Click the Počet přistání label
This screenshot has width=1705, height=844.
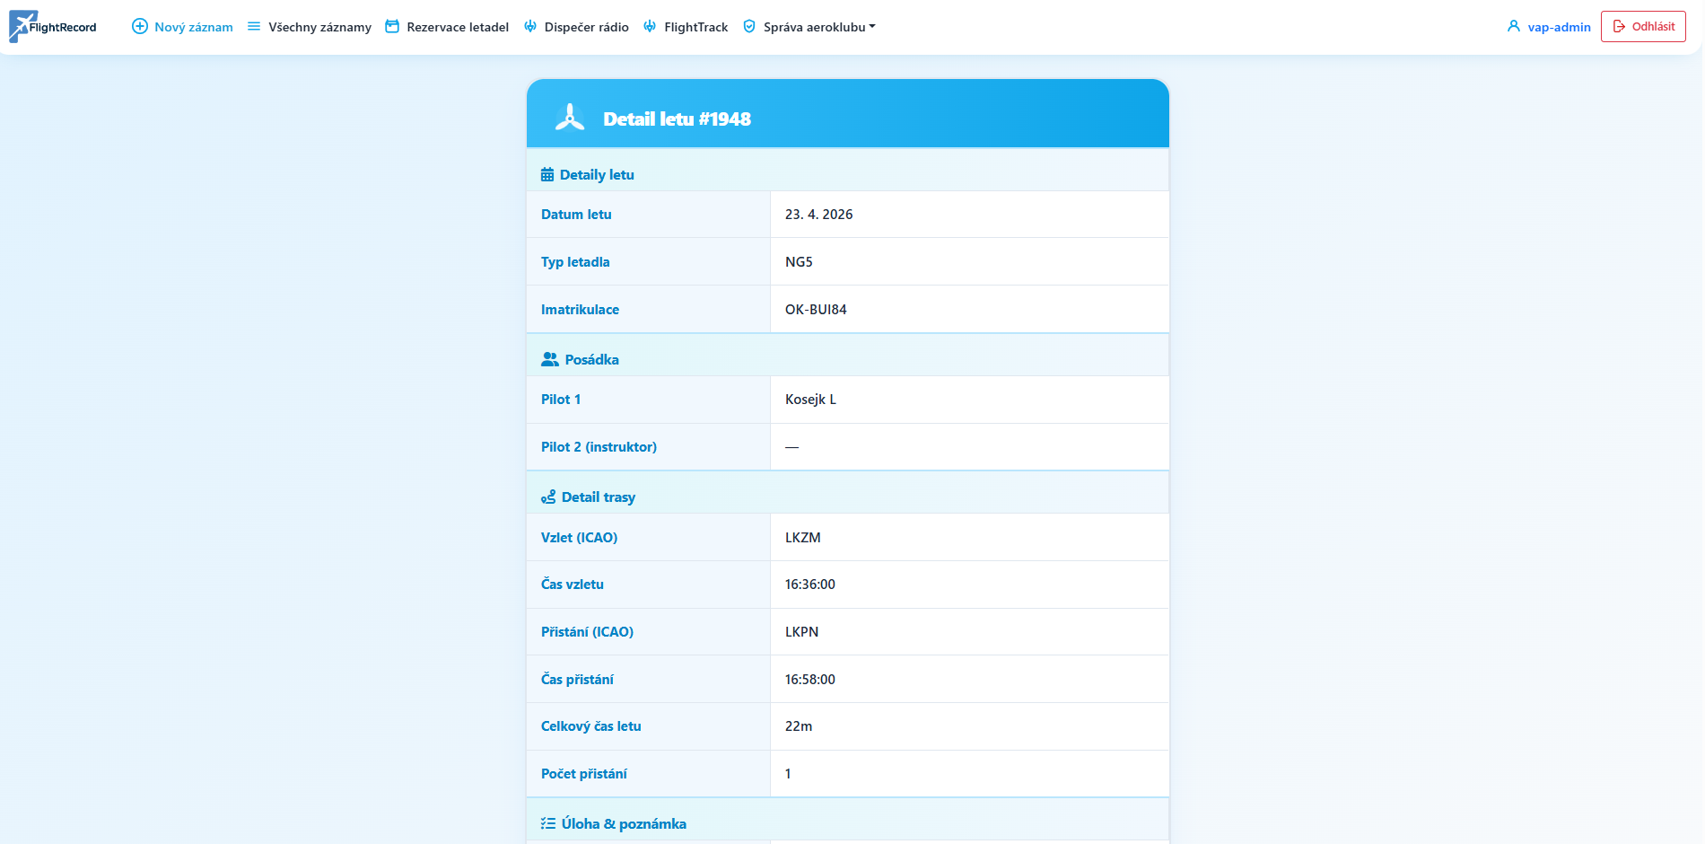(584, 774)
